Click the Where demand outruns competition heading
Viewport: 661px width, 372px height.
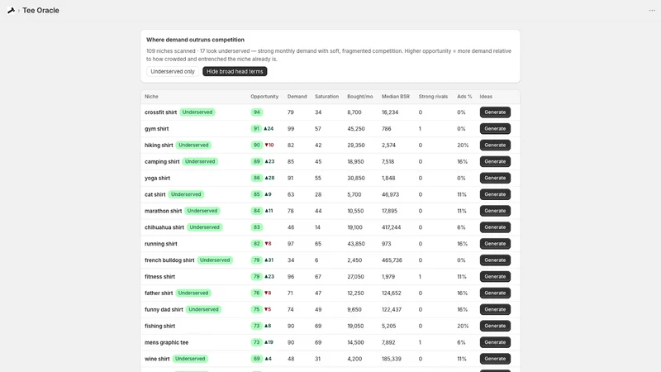coord(195,40)
